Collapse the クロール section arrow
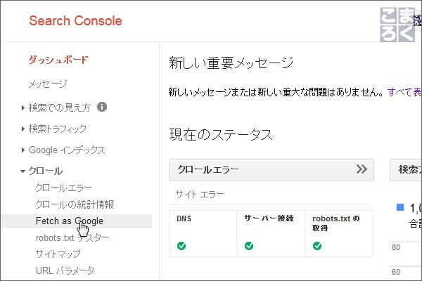422x281 pixels. pos(23,171)
